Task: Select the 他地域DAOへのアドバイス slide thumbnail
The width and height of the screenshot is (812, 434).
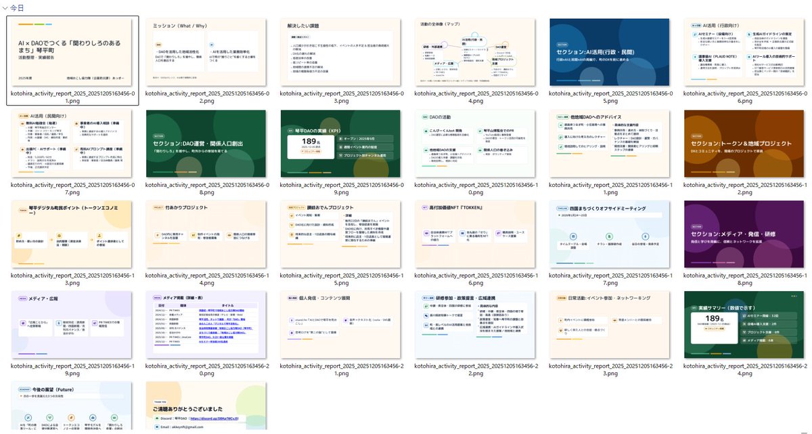Action: tap(610, 144)
